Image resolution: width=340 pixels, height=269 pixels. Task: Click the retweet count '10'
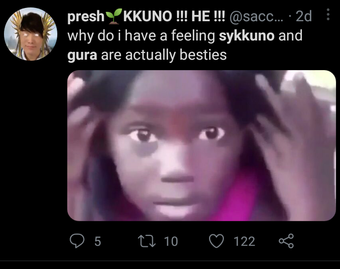click(x=171, y=241)
